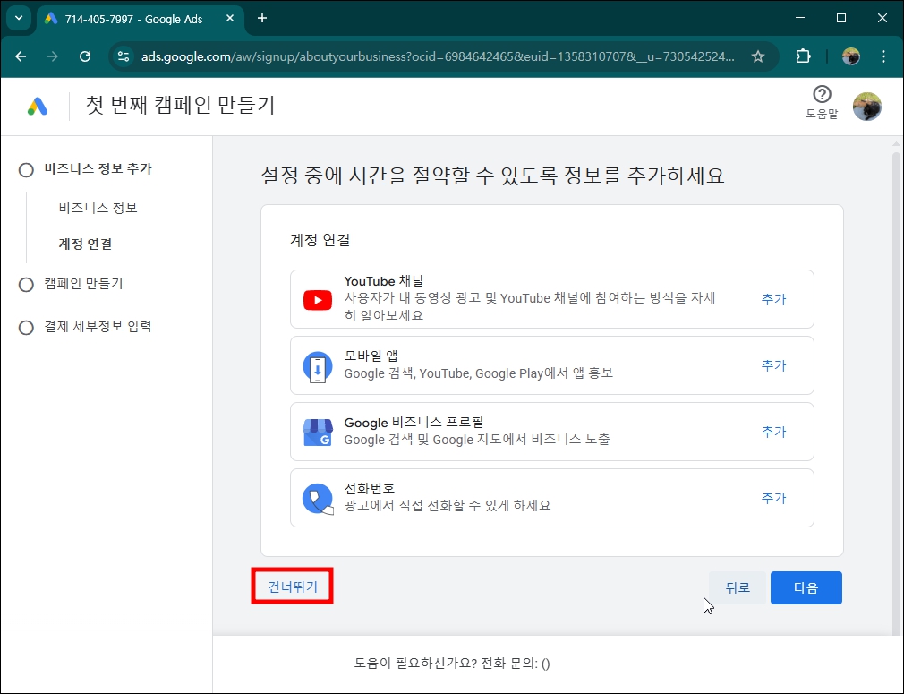Open the 도움말 help icon

[821, 96]
